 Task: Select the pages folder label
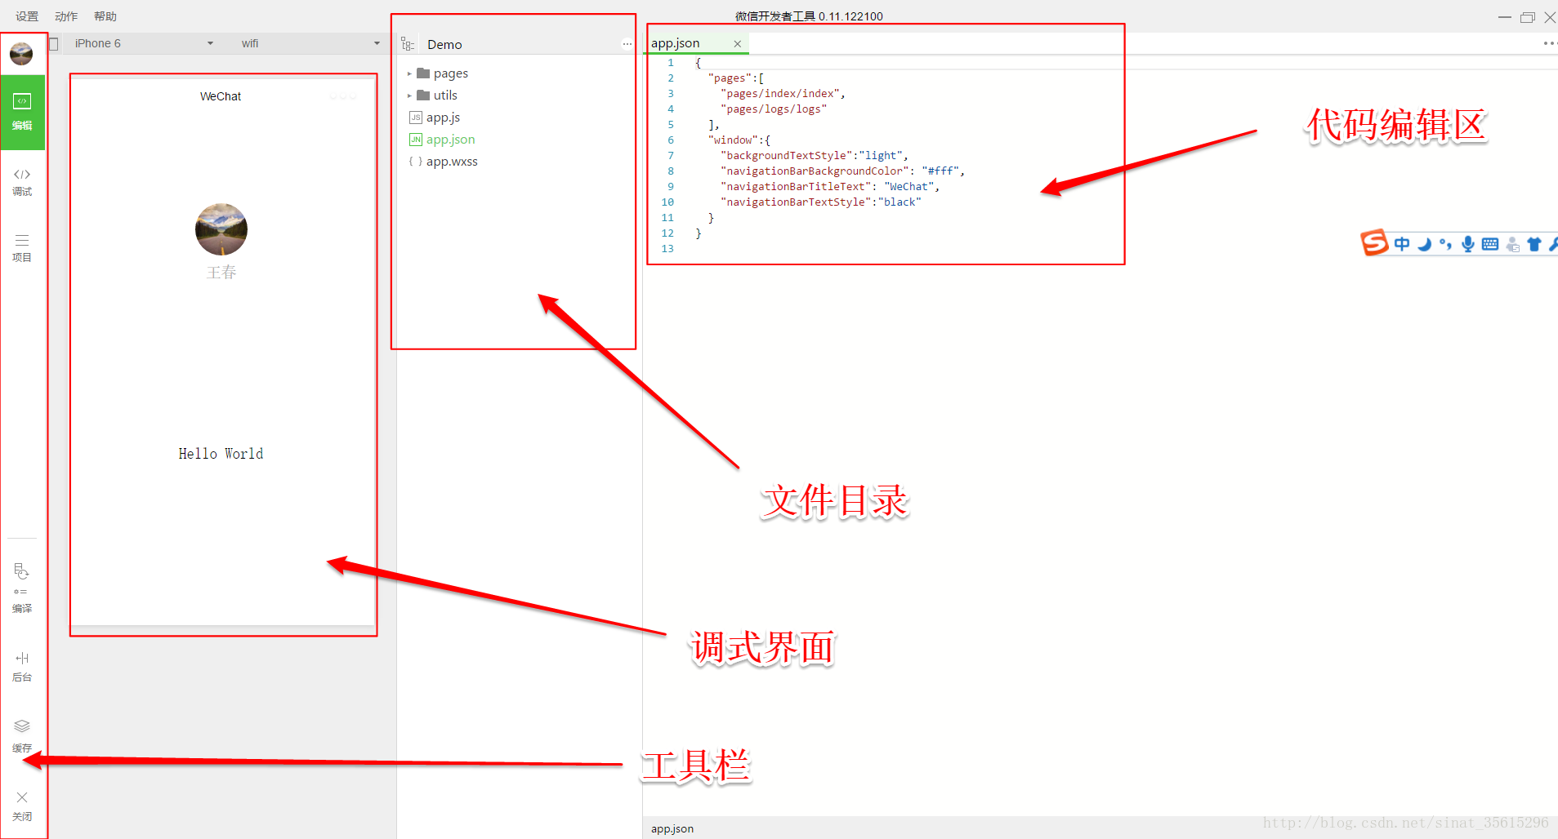[x=451, y=73]
